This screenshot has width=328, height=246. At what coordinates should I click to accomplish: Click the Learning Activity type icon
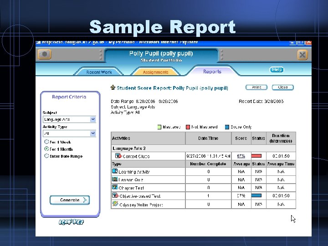(x=115, y=171)
